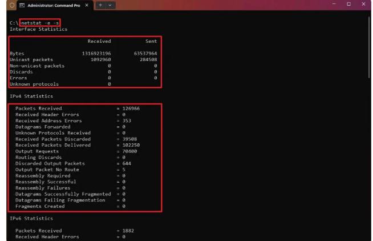Close the terminal window
The width and height of the screenshot is (373, 241).
[364, 6]
